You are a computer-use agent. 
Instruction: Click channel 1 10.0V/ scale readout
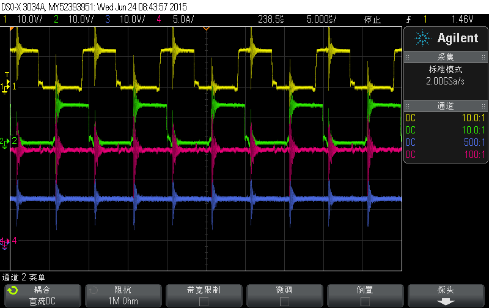click(x=29, y=20)
